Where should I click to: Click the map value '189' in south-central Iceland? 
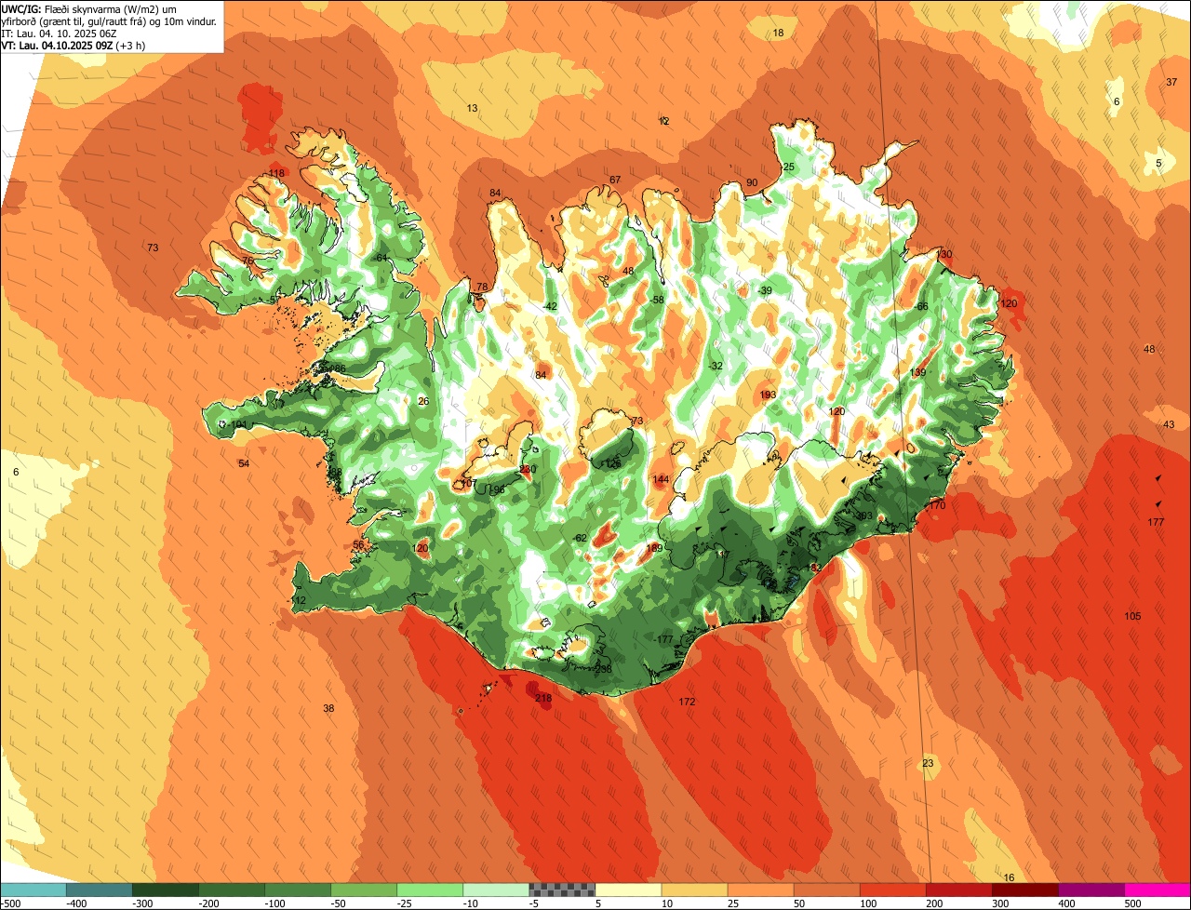click(x=655, y=547)
